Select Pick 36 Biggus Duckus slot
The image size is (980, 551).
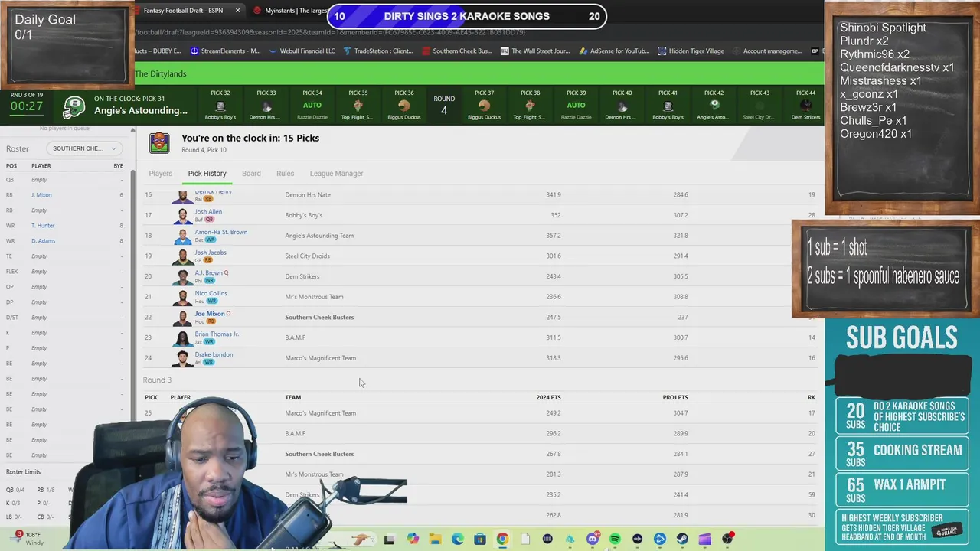point(404,106)
